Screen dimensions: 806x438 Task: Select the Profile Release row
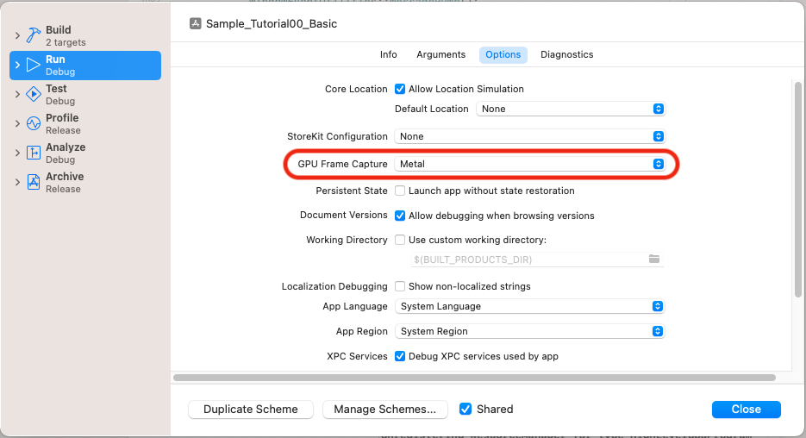click(x=85, y=124)
